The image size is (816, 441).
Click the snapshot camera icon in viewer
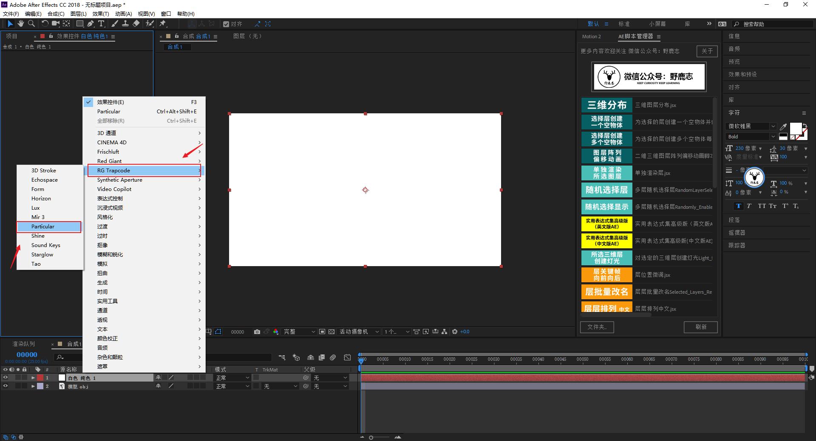click(x=257, y=331)
